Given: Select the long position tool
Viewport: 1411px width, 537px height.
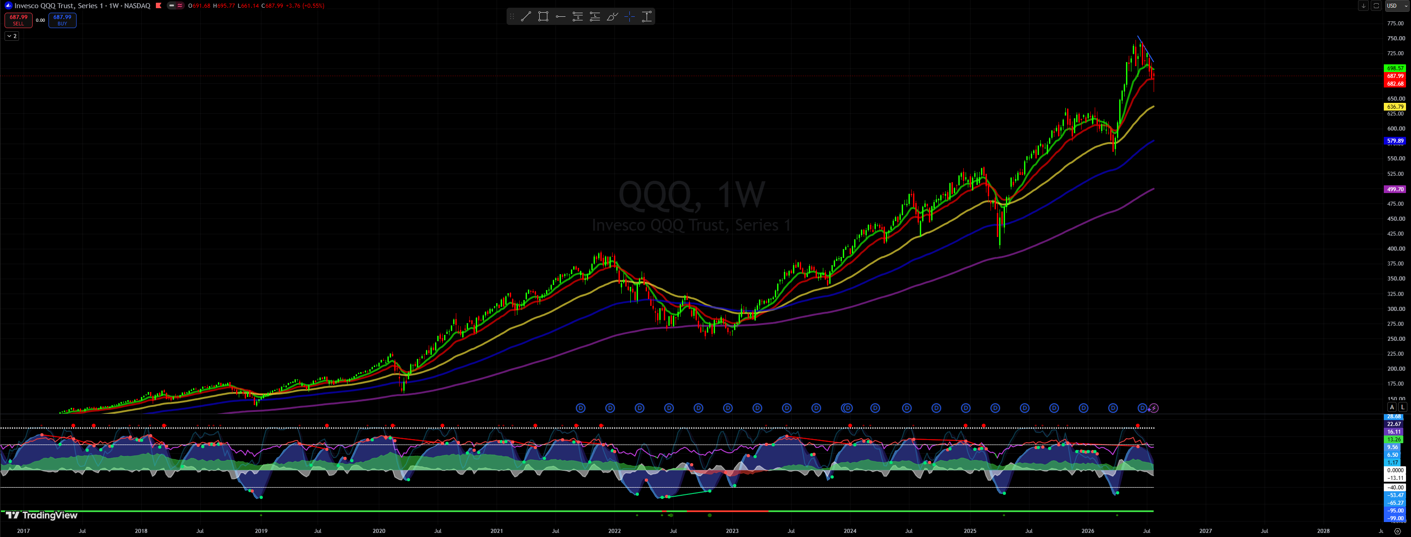Looking at the screenshot, I should point(595,16).
